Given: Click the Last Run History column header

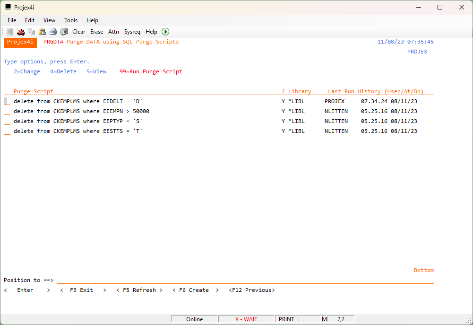Looking at the screenshot, I should (376, 91).
